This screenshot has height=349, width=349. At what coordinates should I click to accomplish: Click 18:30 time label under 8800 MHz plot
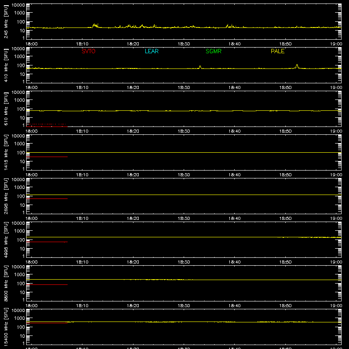[184, 306]
